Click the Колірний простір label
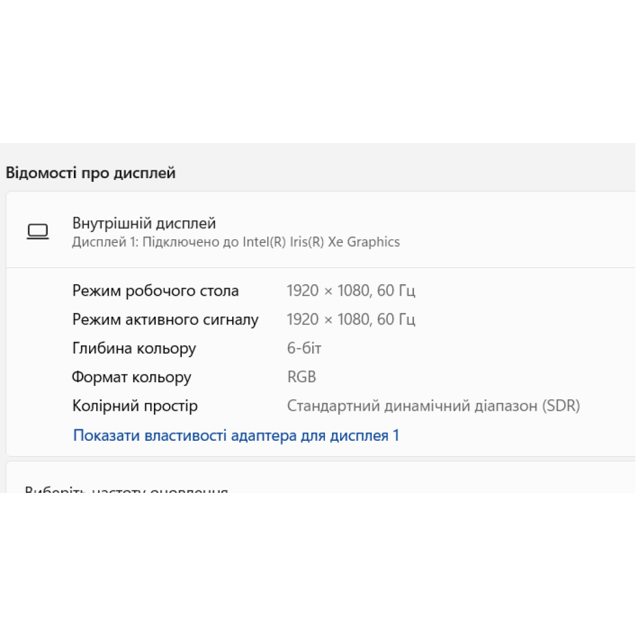Image resolution: width=636 pixels, height=636 pixels. pyautogui.click(x=135, y=406)
